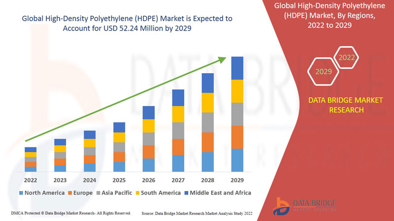Click the DMCA Protected copyright notice
The height and width of the screenshot is (221, 394).
point(70,214)
